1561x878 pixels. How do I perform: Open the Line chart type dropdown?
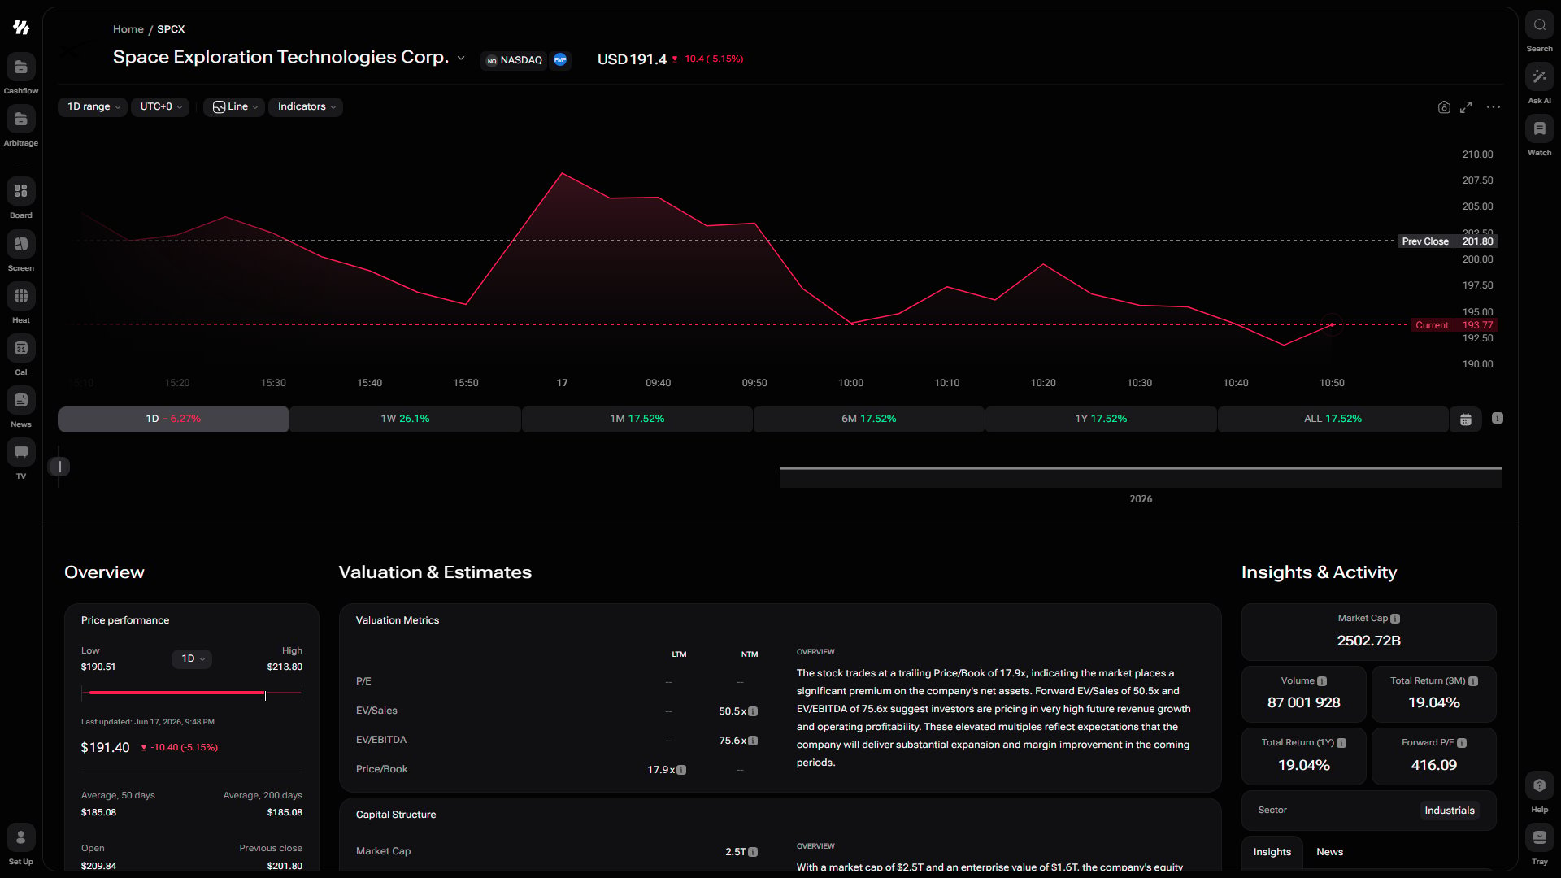coord(234,106)
